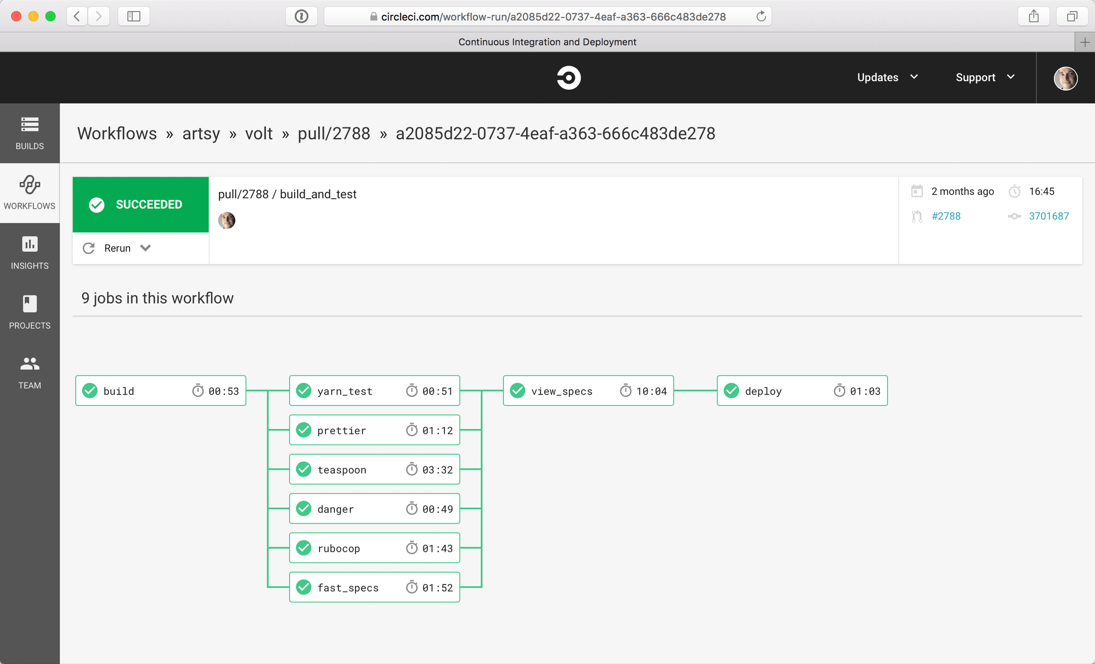
Task: Click the CircleCI logo in header
Action: pyautogui.click(x=568, y=77)
